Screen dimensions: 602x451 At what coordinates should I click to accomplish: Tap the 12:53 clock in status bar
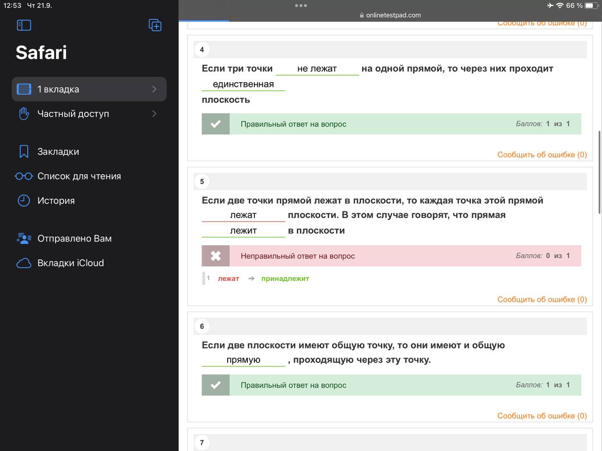pyautogui.click(x=13, y=6)
